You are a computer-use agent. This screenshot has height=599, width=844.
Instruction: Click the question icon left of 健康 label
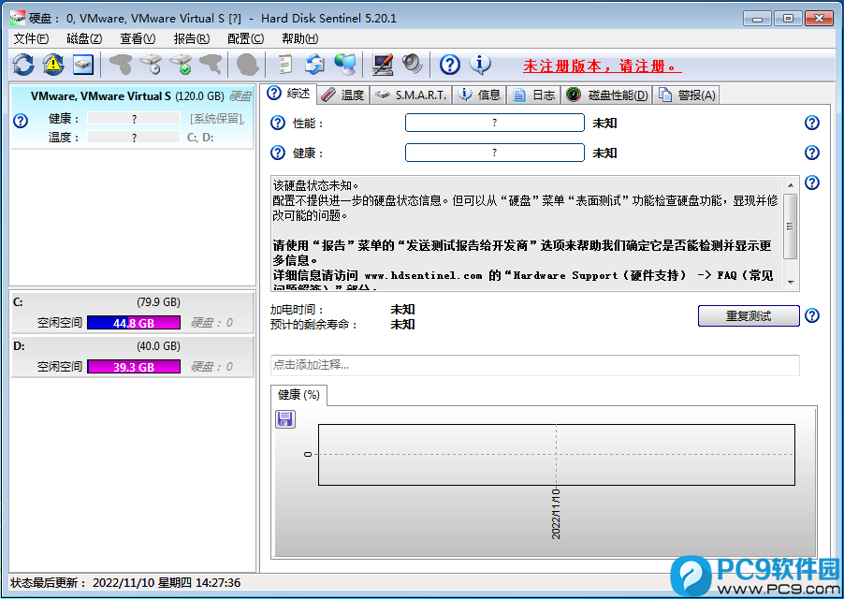278,153
